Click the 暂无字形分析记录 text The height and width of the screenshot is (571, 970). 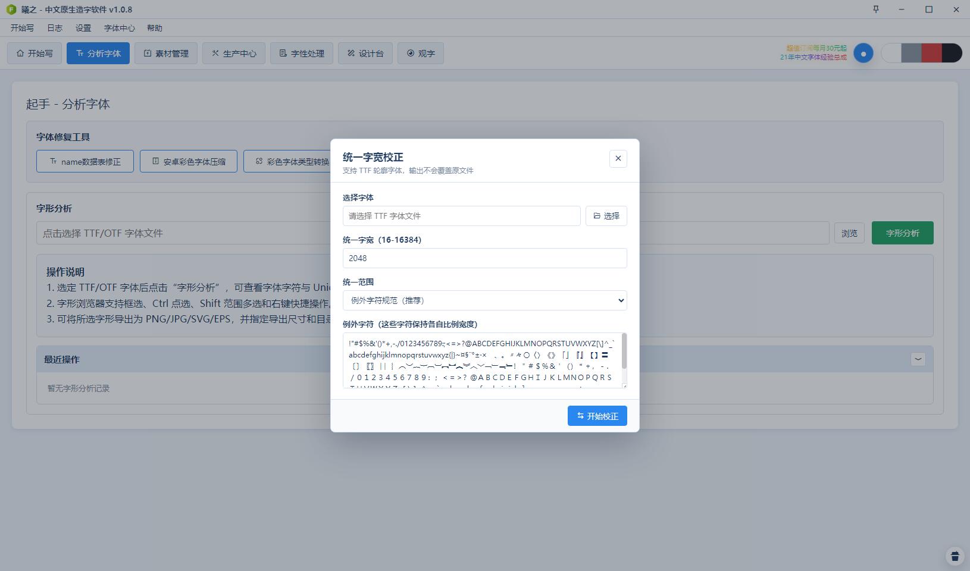(x=79, y=388)
